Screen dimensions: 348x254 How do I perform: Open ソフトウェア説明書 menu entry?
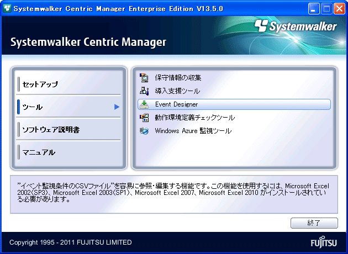(x=69, y=130)
